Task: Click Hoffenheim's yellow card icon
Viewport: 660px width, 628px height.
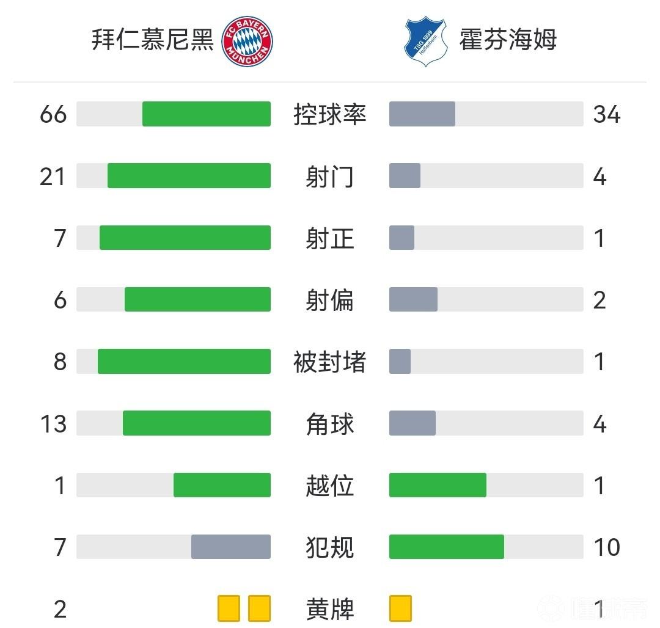Action: point(400,608)
